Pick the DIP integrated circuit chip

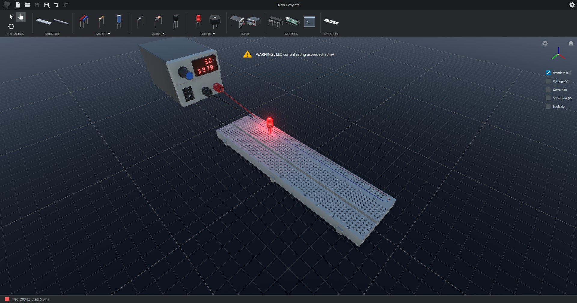click(x=275, y=22)
